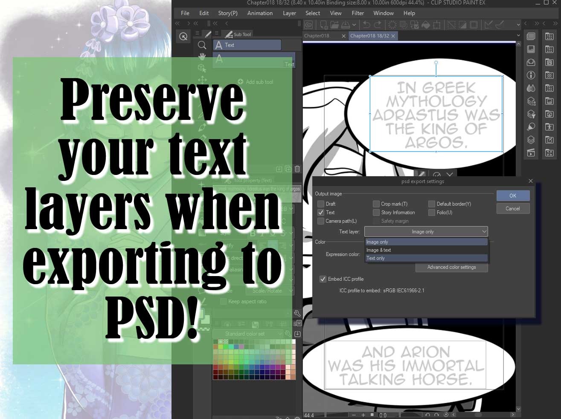Open the Layer palette stack icon
This screenshot has width=561, height=419.
click(531, 140)
